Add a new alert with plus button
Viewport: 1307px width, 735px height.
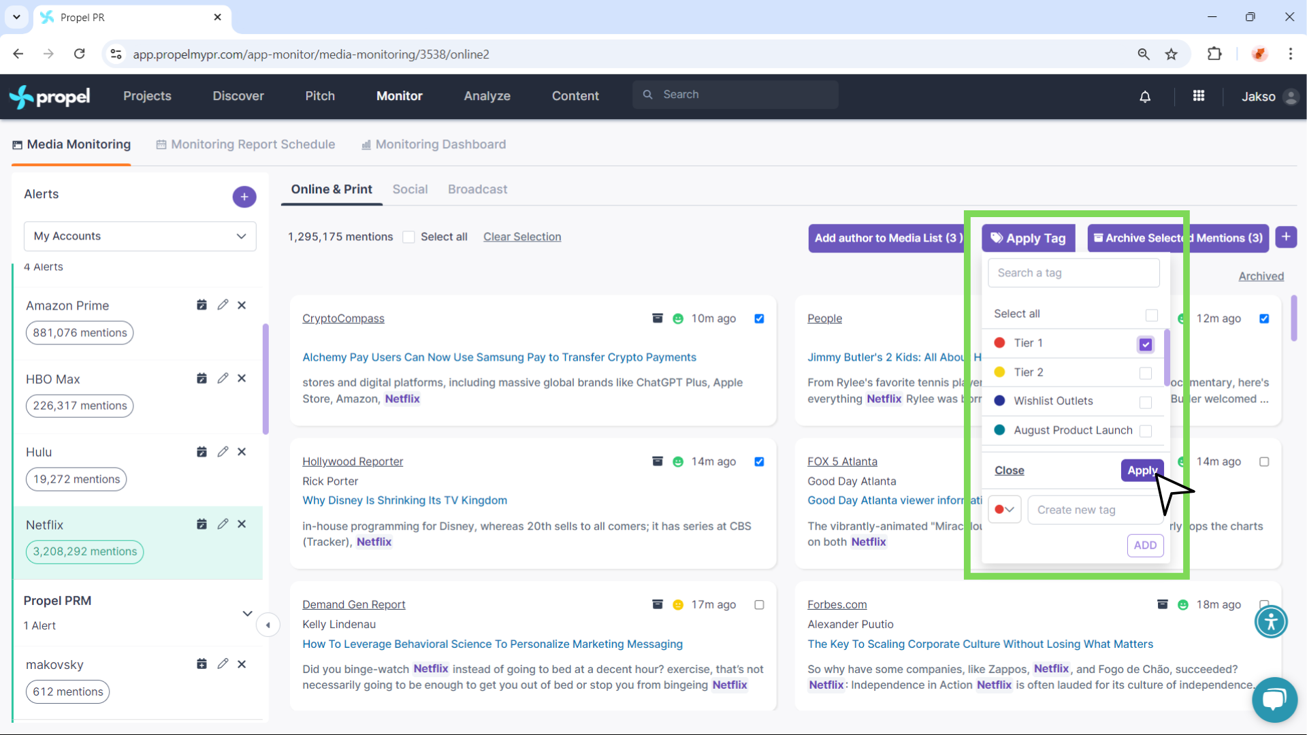point(244,197)
